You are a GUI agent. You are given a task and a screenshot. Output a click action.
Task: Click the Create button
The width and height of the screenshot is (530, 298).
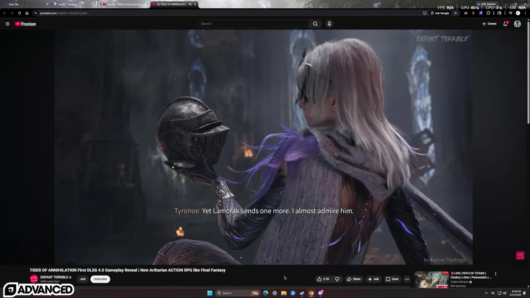pyautogui.click(x=489, y=24)
